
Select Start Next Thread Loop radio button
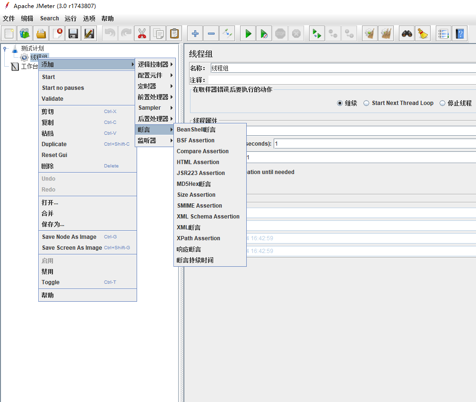pos(366,103)
